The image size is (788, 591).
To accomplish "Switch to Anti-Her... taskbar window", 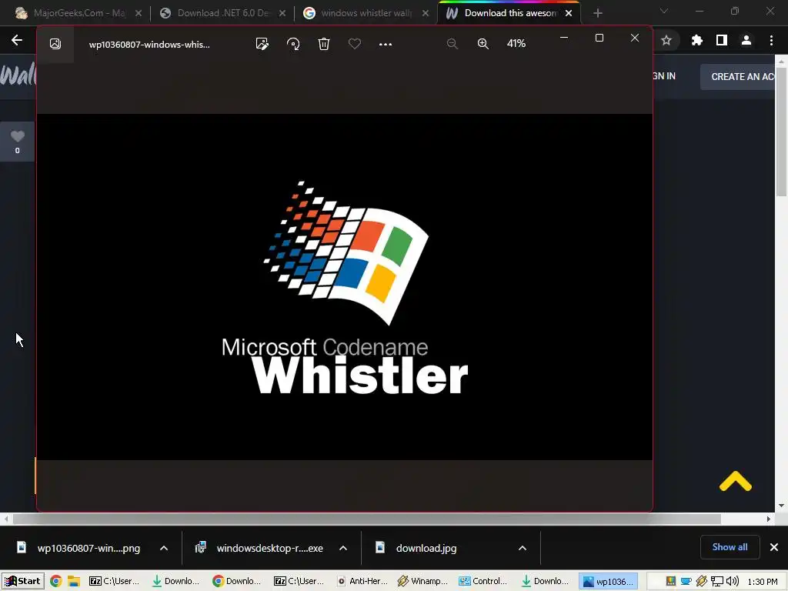I will [362, 581].
